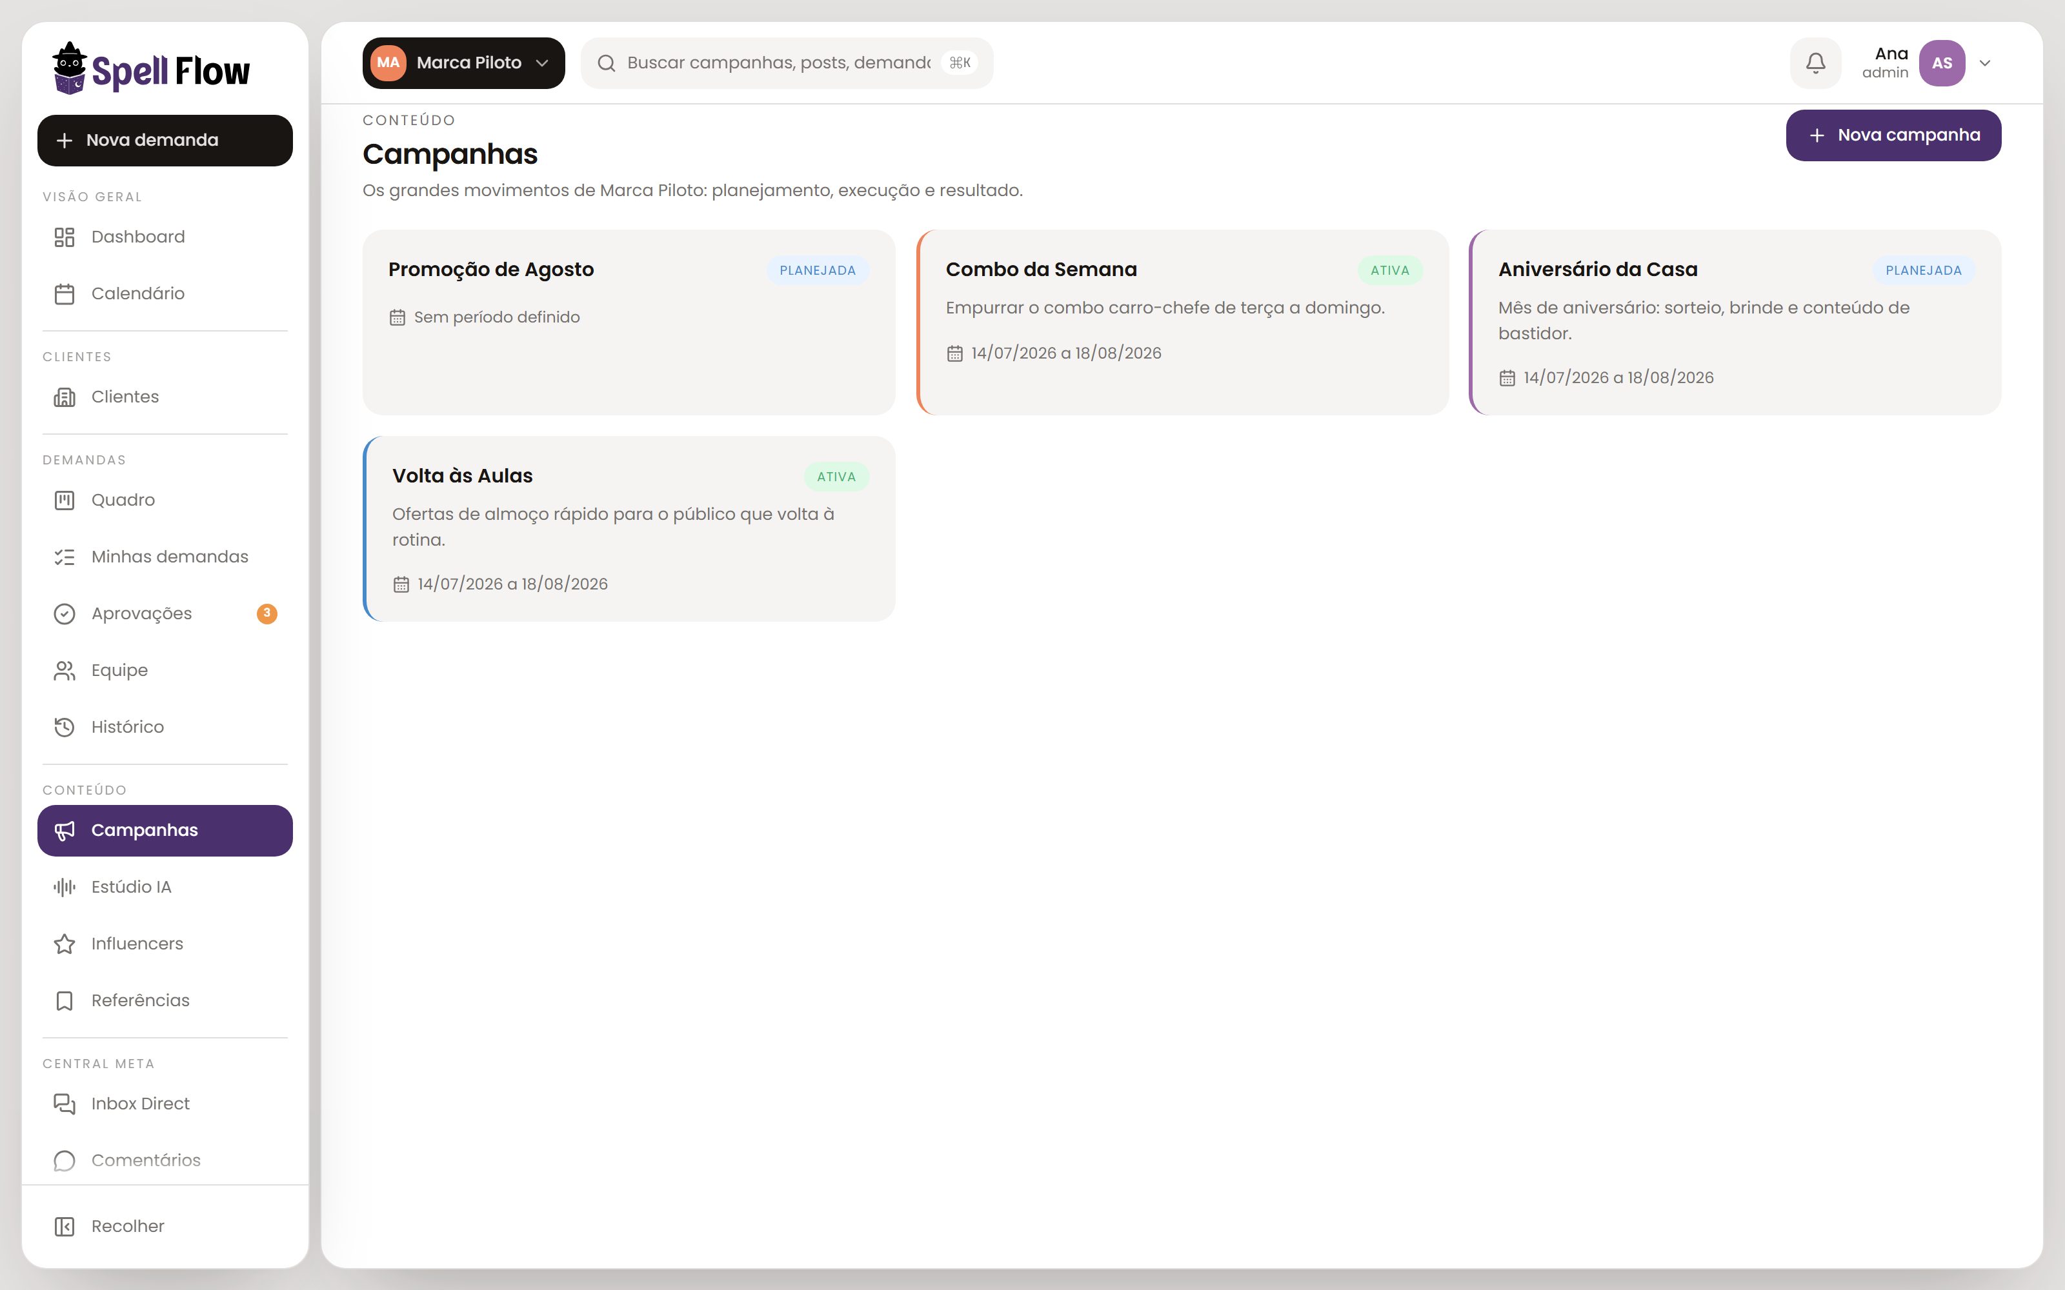Click ATIVA badge on Combo da Semana

(1390, 270)
